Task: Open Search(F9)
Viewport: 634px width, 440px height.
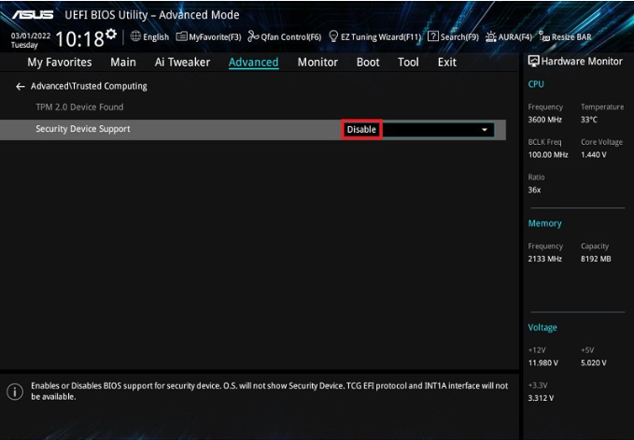Action: 453,36
